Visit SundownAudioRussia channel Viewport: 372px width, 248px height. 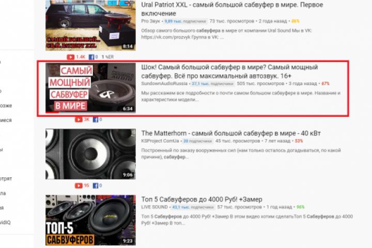(164, 84)
